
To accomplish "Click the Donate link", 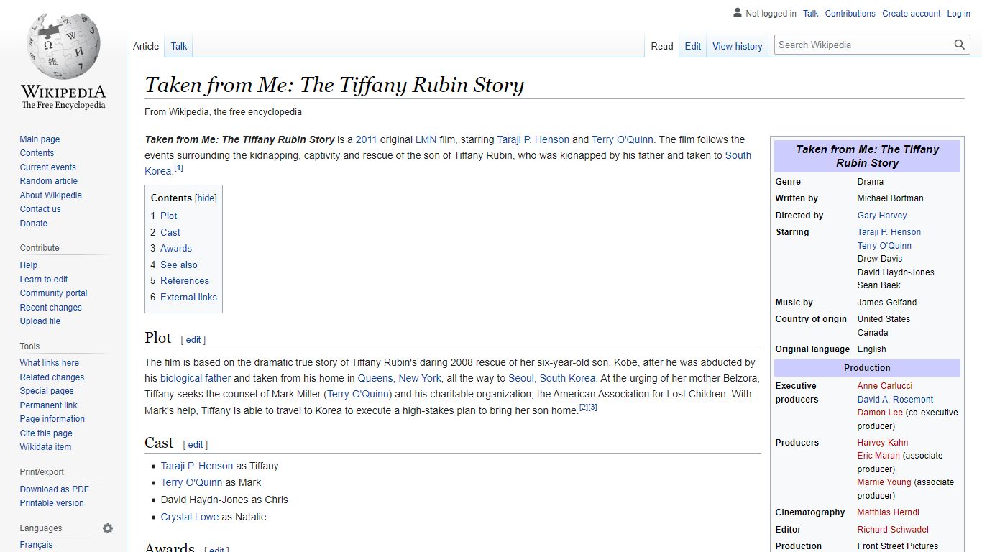I will point(34,224).
